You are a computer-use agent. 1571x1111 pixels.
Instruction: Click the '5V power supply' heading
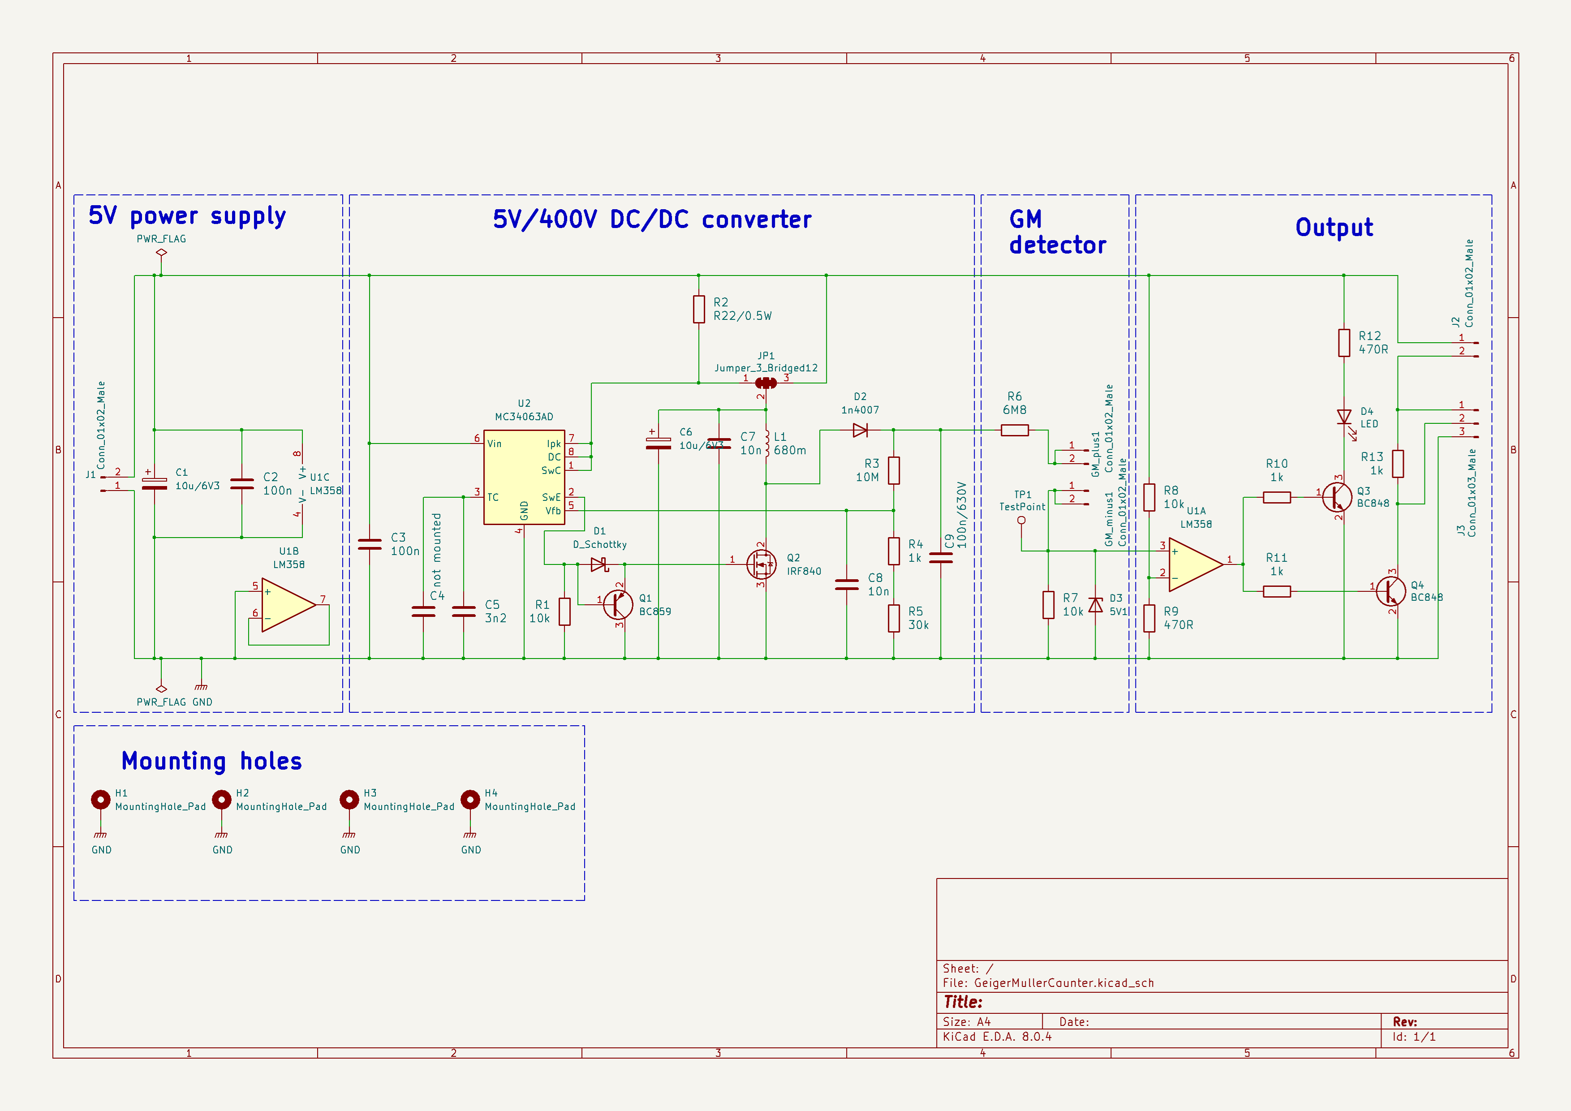point(187,216)
